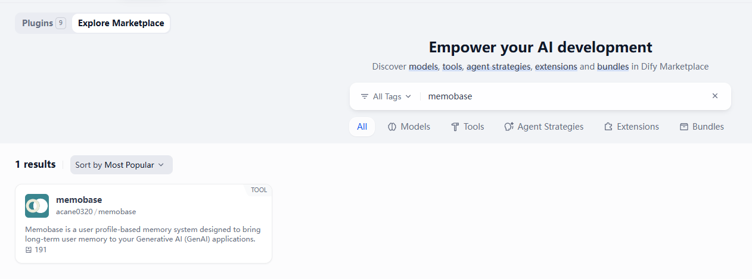This screenshot has width=752, height=279.
Task: Select the All category filter
Action: [x=362, y=127]
